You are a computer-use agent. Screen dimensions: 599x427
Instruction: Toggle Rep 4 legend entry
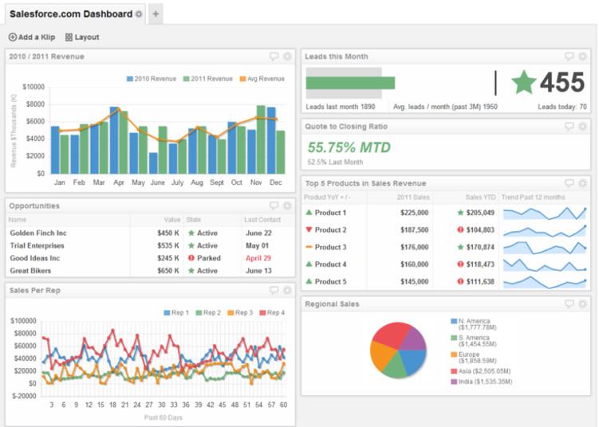(x=272, y=312)
